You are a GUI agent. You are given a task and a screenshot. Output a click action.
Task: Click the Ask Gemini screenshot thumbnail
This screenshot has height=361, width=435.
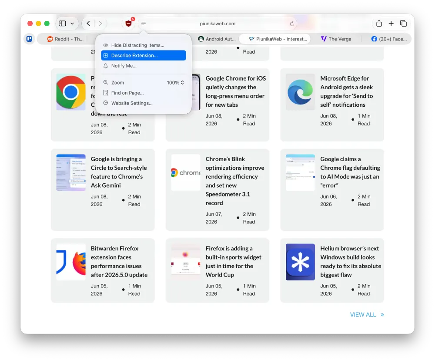pyautogui.click(x=71, y=172)
